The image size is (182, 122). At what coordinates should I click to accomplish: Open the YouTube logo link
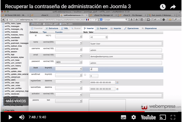[x=148, y=117]
